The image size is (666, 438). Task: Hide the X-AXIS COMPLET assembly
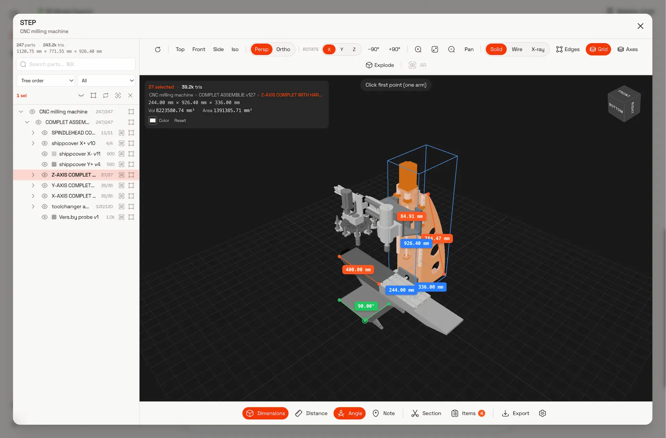44,196
